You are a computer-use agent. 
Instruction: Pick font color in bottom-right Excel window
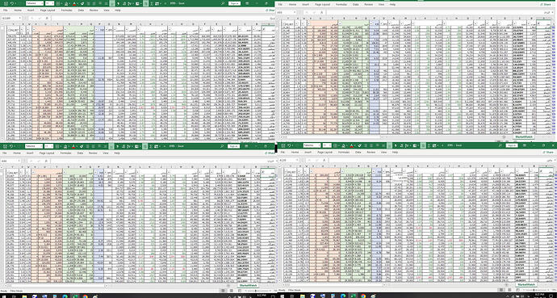[x=351, y=145]
